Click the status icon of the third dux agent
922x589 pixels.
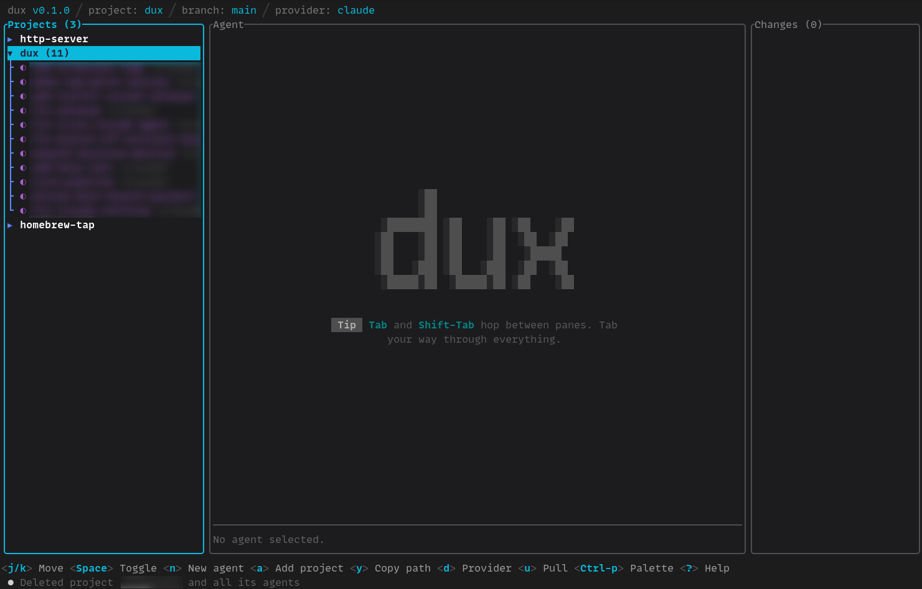pyautogui.click(x=22, y=96)
